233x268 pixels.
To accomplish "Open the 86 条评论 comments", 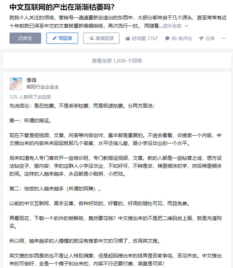I will point(179,38).
